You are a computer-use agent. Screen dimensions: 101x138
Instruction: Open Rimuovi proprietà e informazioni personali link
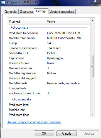tap(34, 122)
